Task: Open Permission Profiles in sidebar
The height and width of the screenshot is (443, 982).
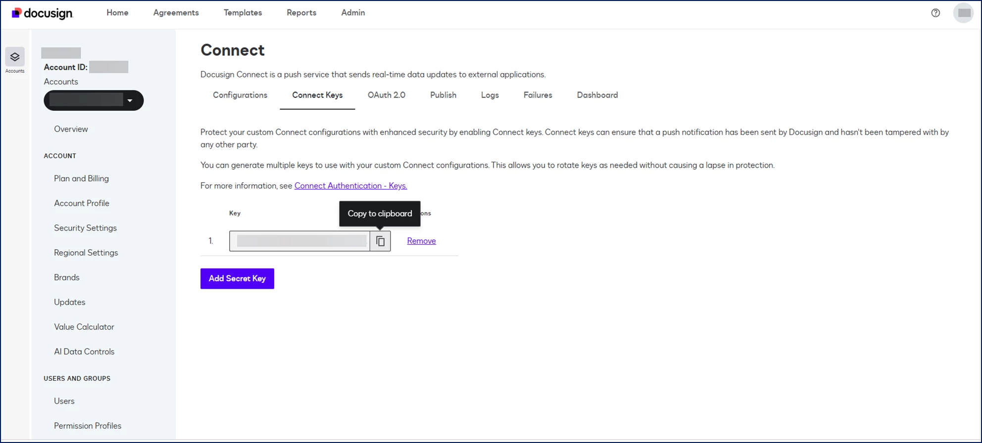Action: [x=88, y=426]
